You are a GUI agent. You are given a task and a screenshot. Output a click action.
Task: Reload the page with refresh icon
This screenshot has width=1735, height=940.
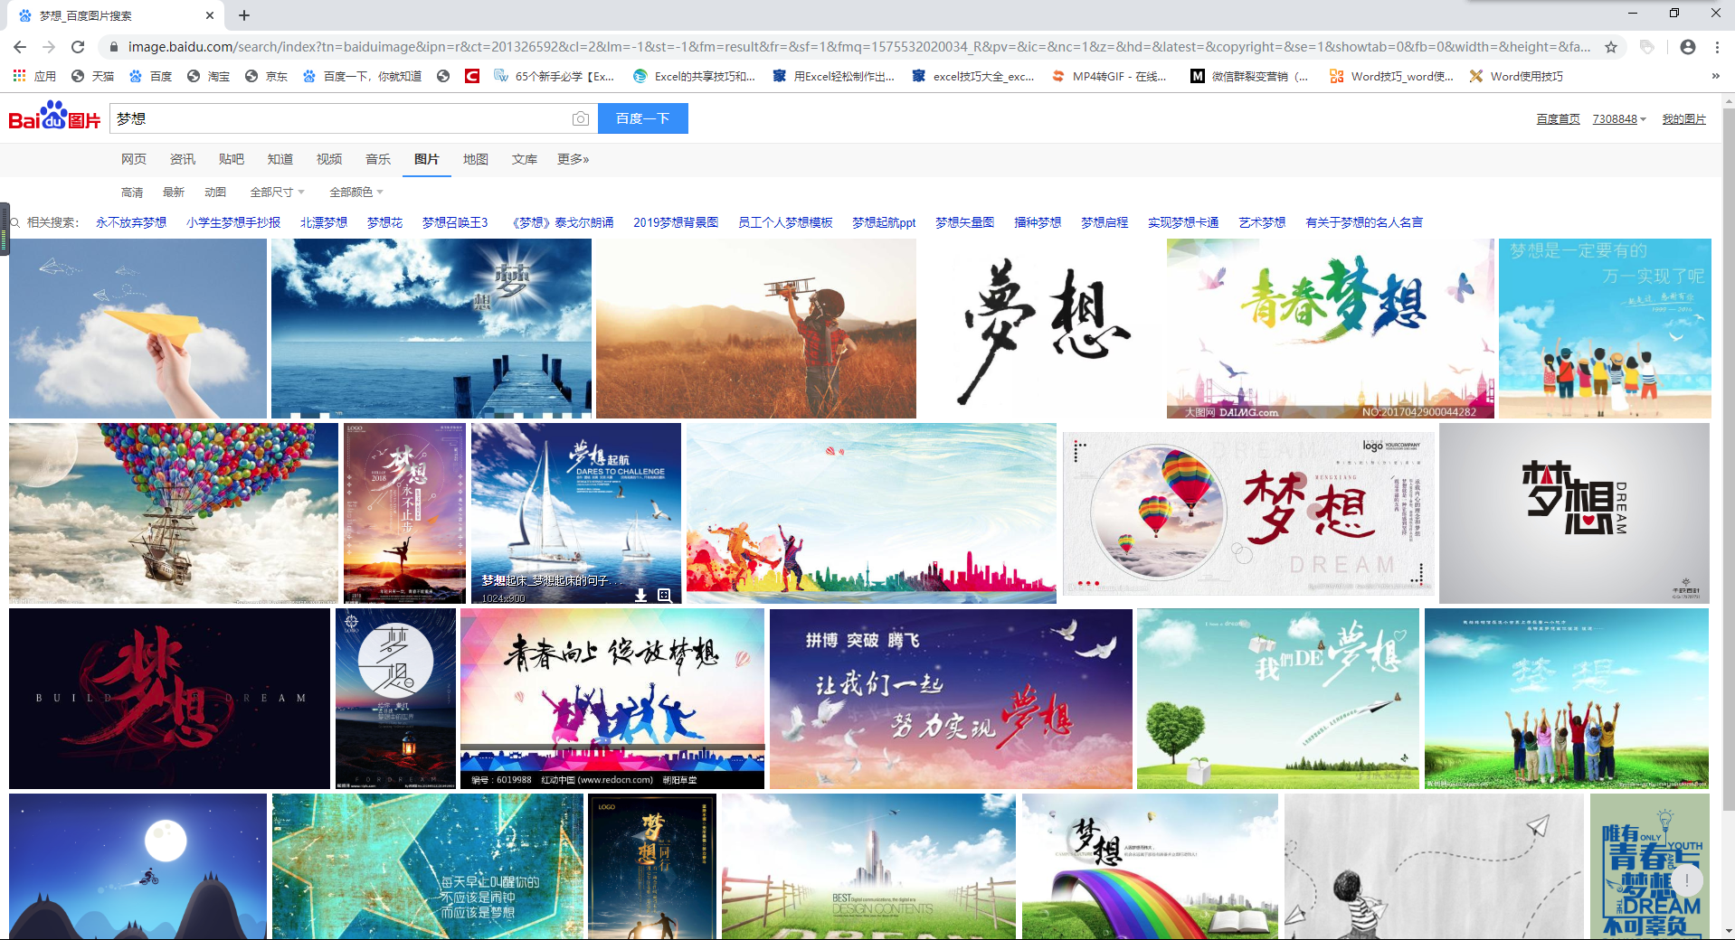[x=78, y=47]
